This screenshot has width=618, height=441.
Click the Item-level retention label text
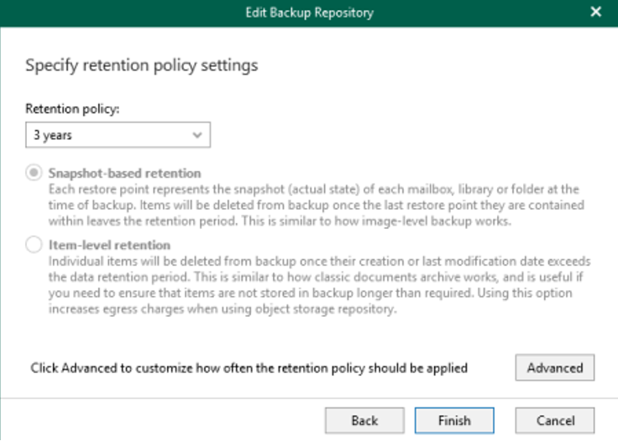pyautogui.click(x=109, y=245)
